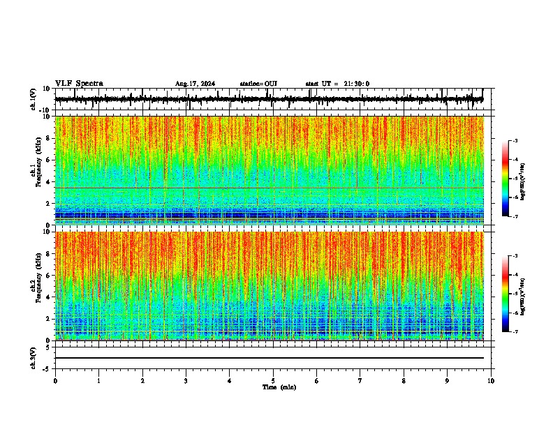
Task: Click the time axis tick label "3"
Action: pyautogui.click(x=186, y=381)
